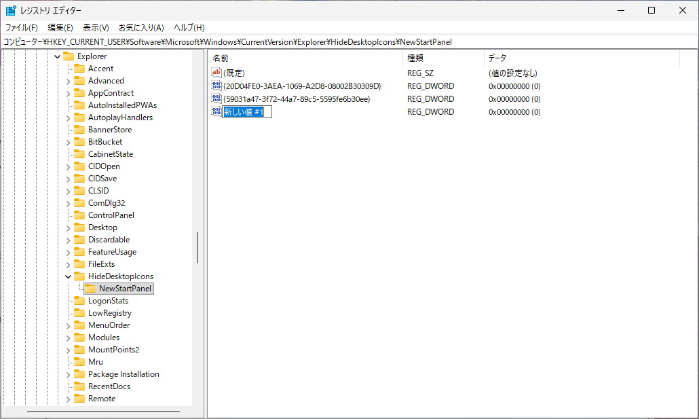
Task: Click the tree pane horizontal scrollbar
Action: pyautogui.click(x=103, y=412)
